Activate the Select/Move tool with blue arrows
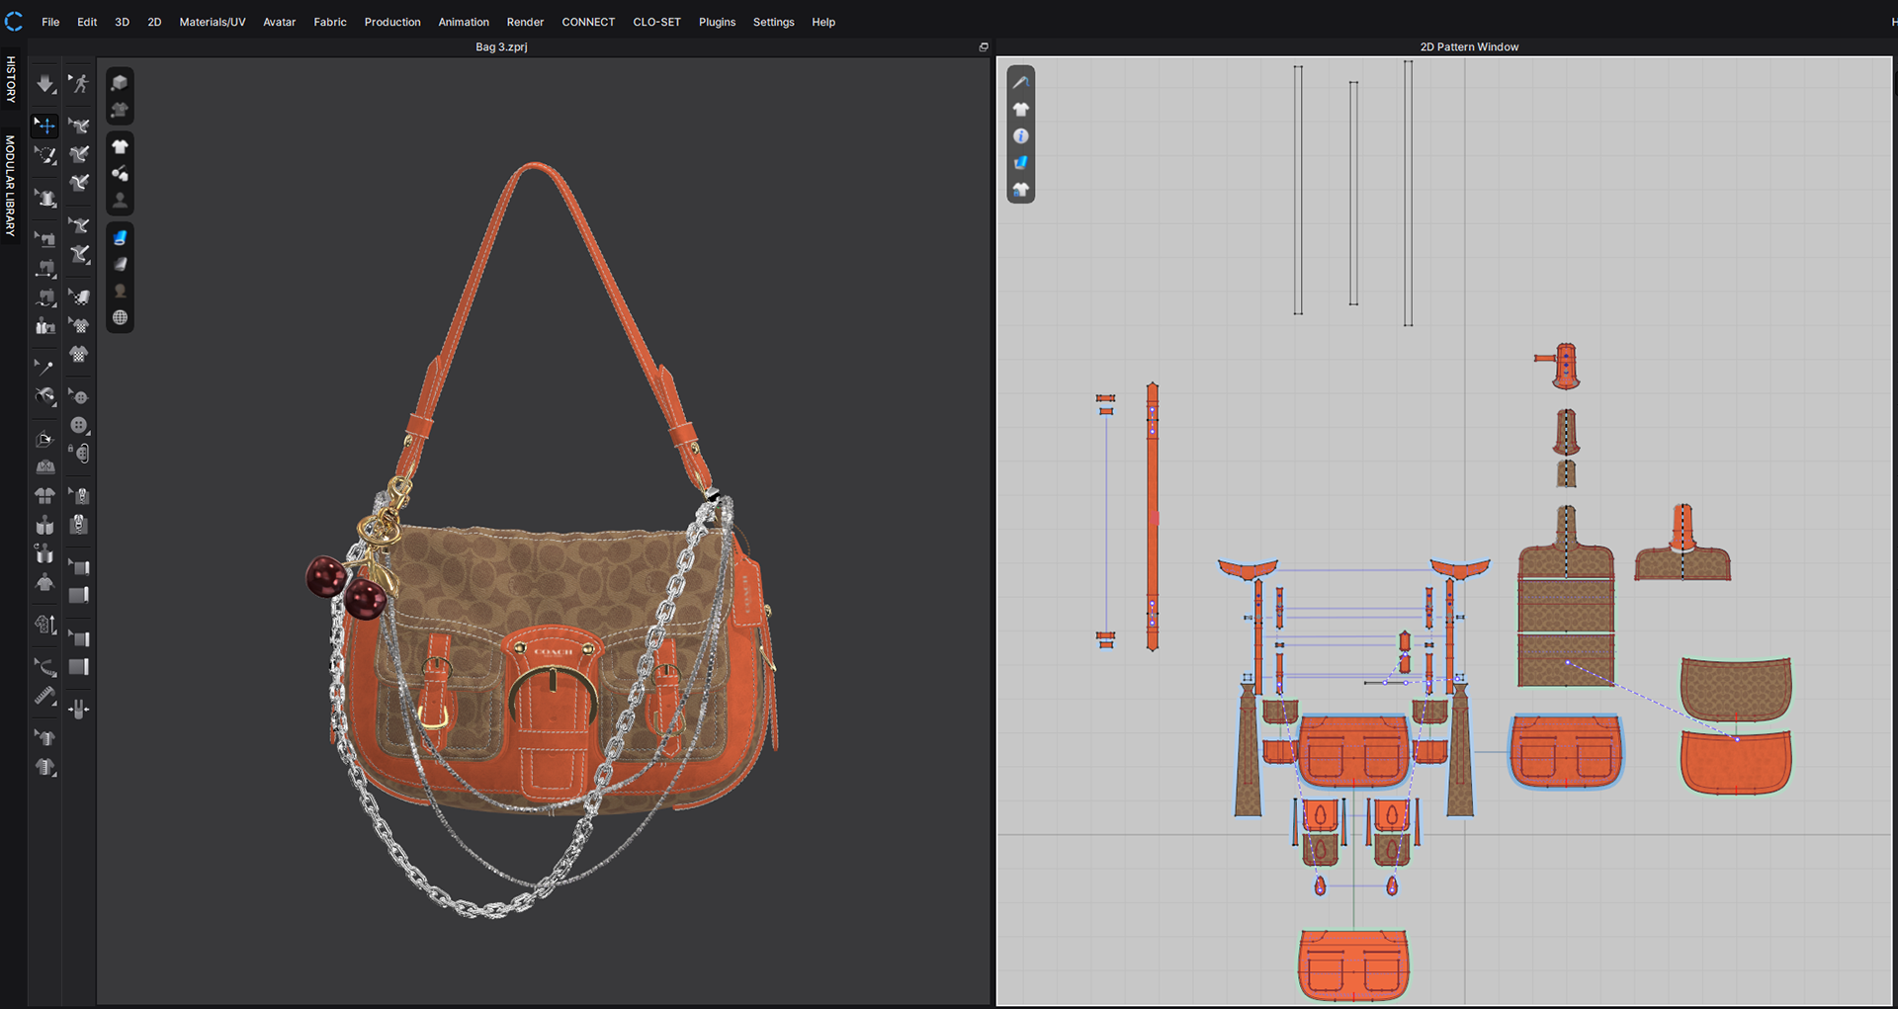The image size is (1898, 1009). 45,126
